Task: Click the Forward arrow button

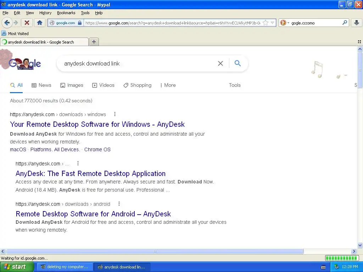Action: tap(16, 23)
